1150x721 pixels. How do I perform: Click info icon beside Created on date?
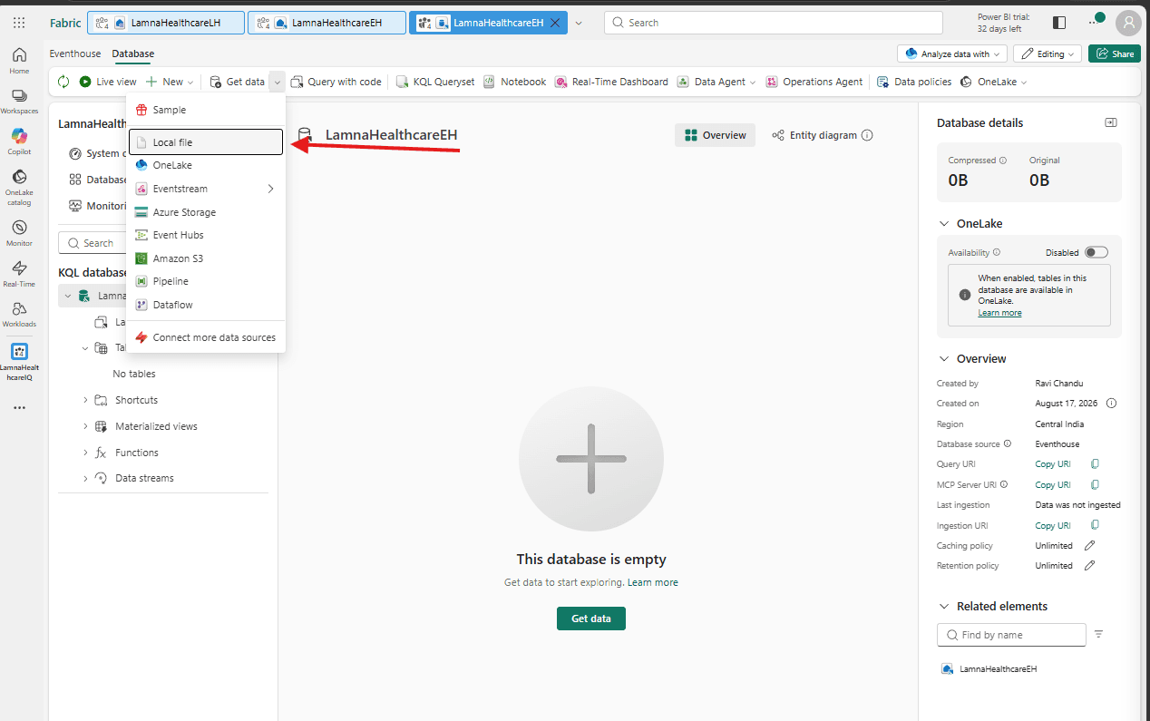click(1112, 404)
